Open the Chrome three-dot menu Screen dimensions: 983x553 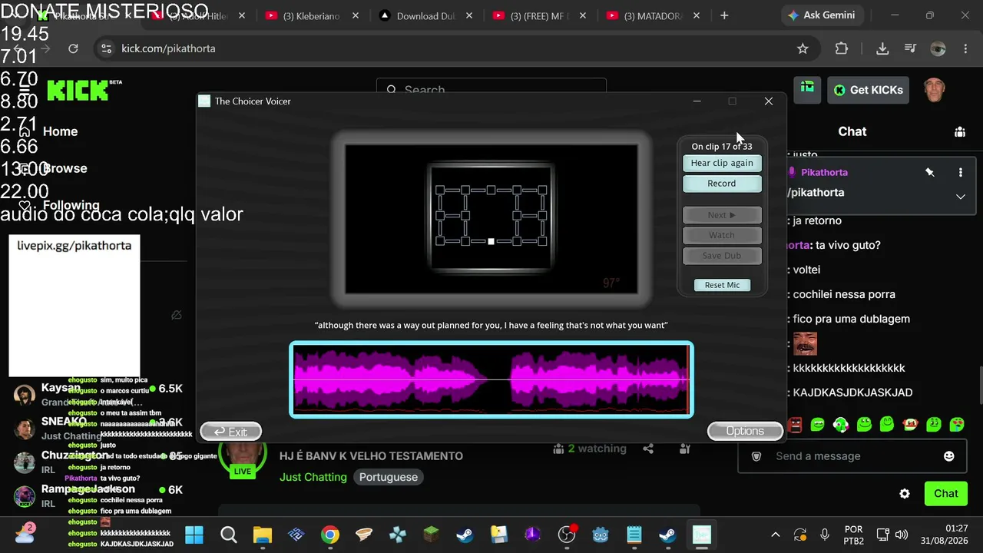(x=966, y=48)
